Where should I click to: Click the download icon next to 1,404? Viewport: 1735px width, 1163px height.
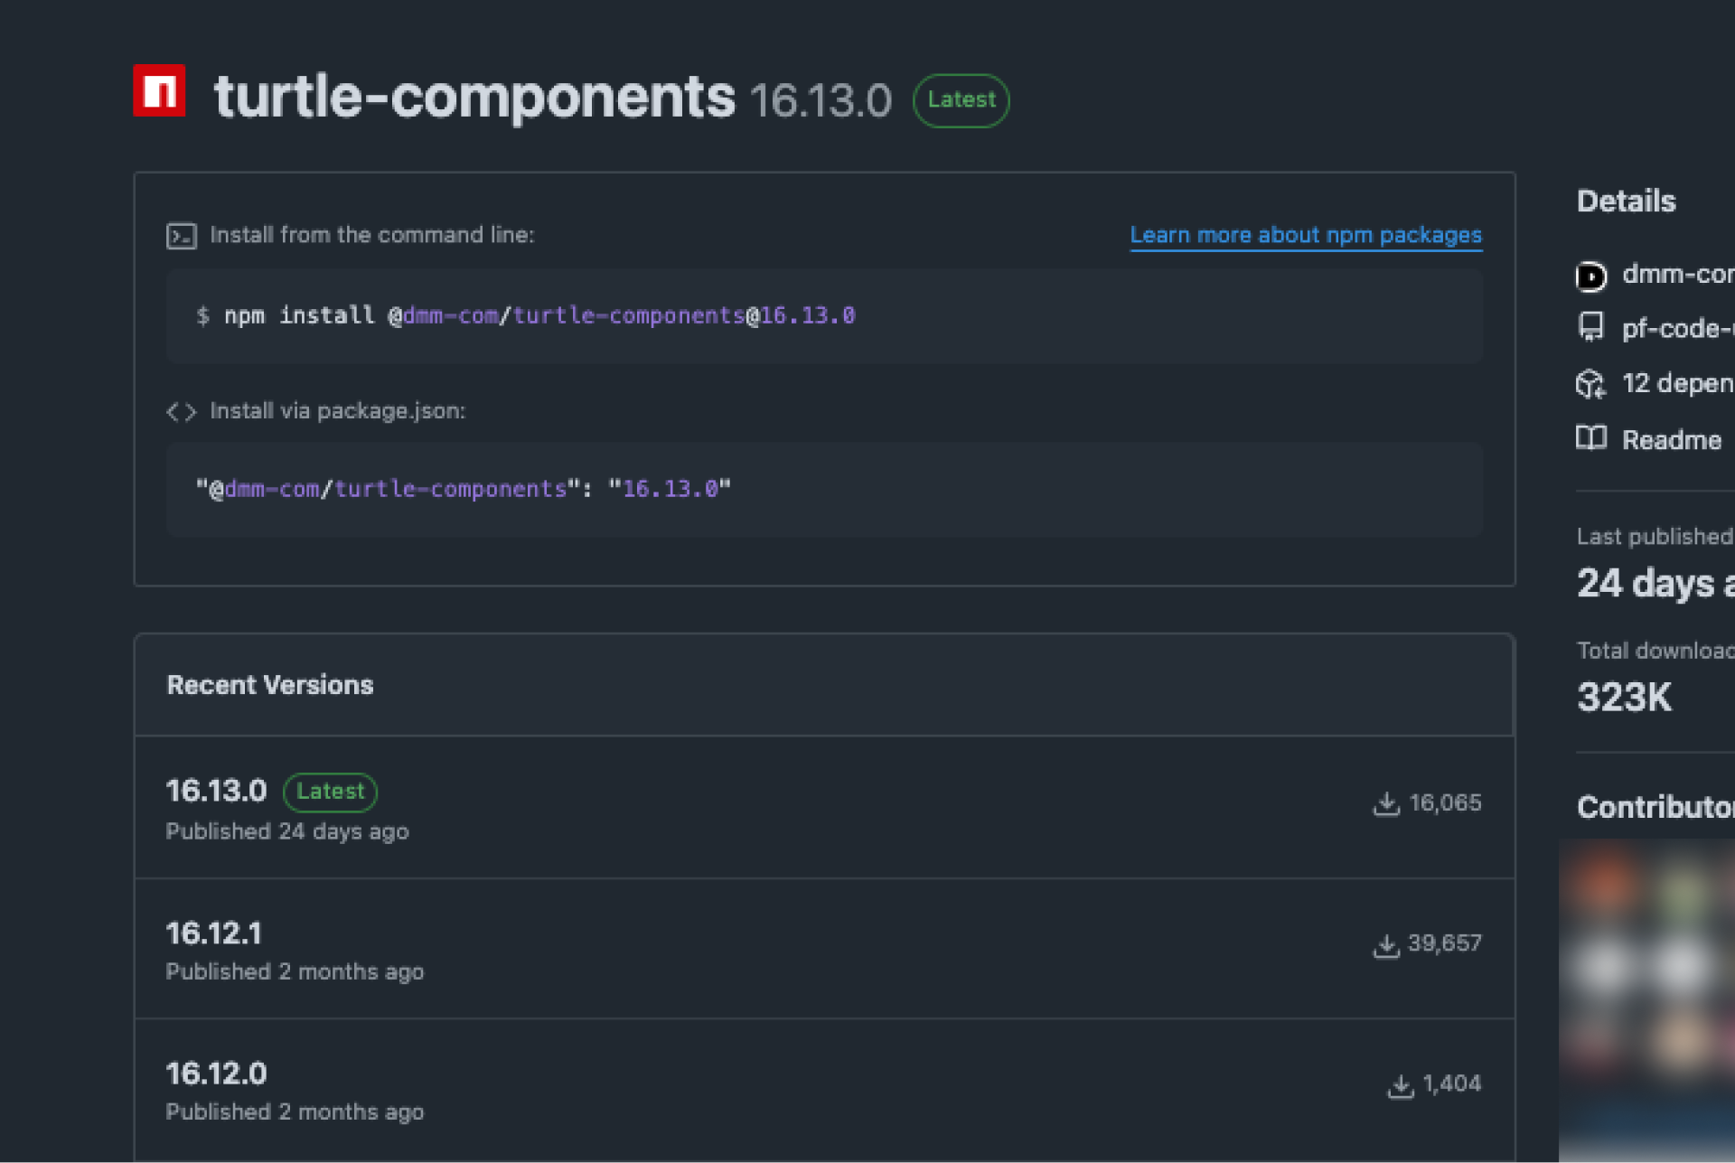click(x=1401, y=1085)
